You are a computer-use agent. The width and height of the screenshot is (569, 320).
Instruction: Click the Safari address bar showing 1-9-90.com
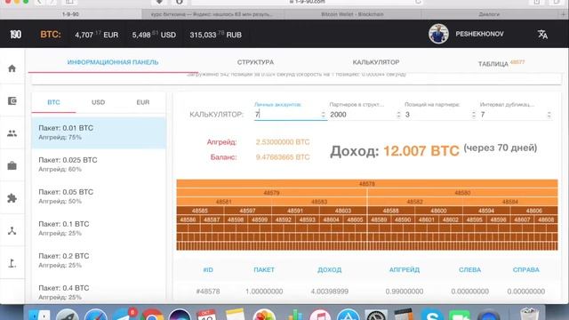point(308,2)
